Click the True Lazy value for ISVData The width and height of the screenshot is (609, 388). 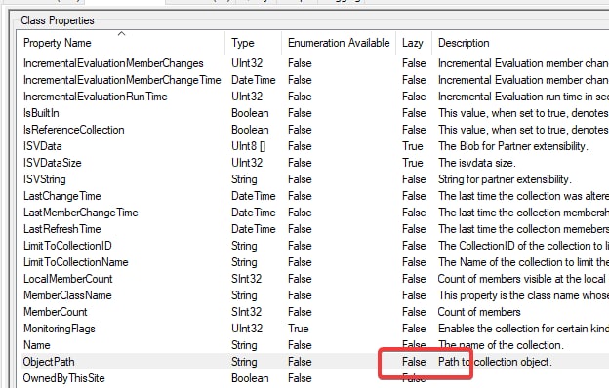coord(412,146)
